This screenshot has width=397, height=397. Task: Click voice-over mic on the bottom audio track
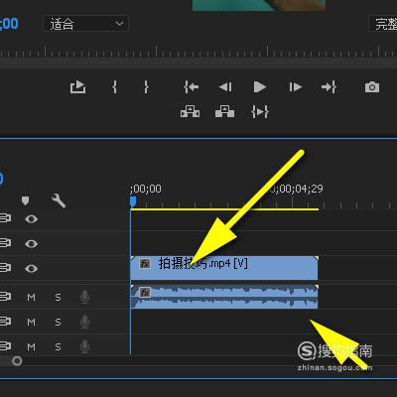[84, 346]
